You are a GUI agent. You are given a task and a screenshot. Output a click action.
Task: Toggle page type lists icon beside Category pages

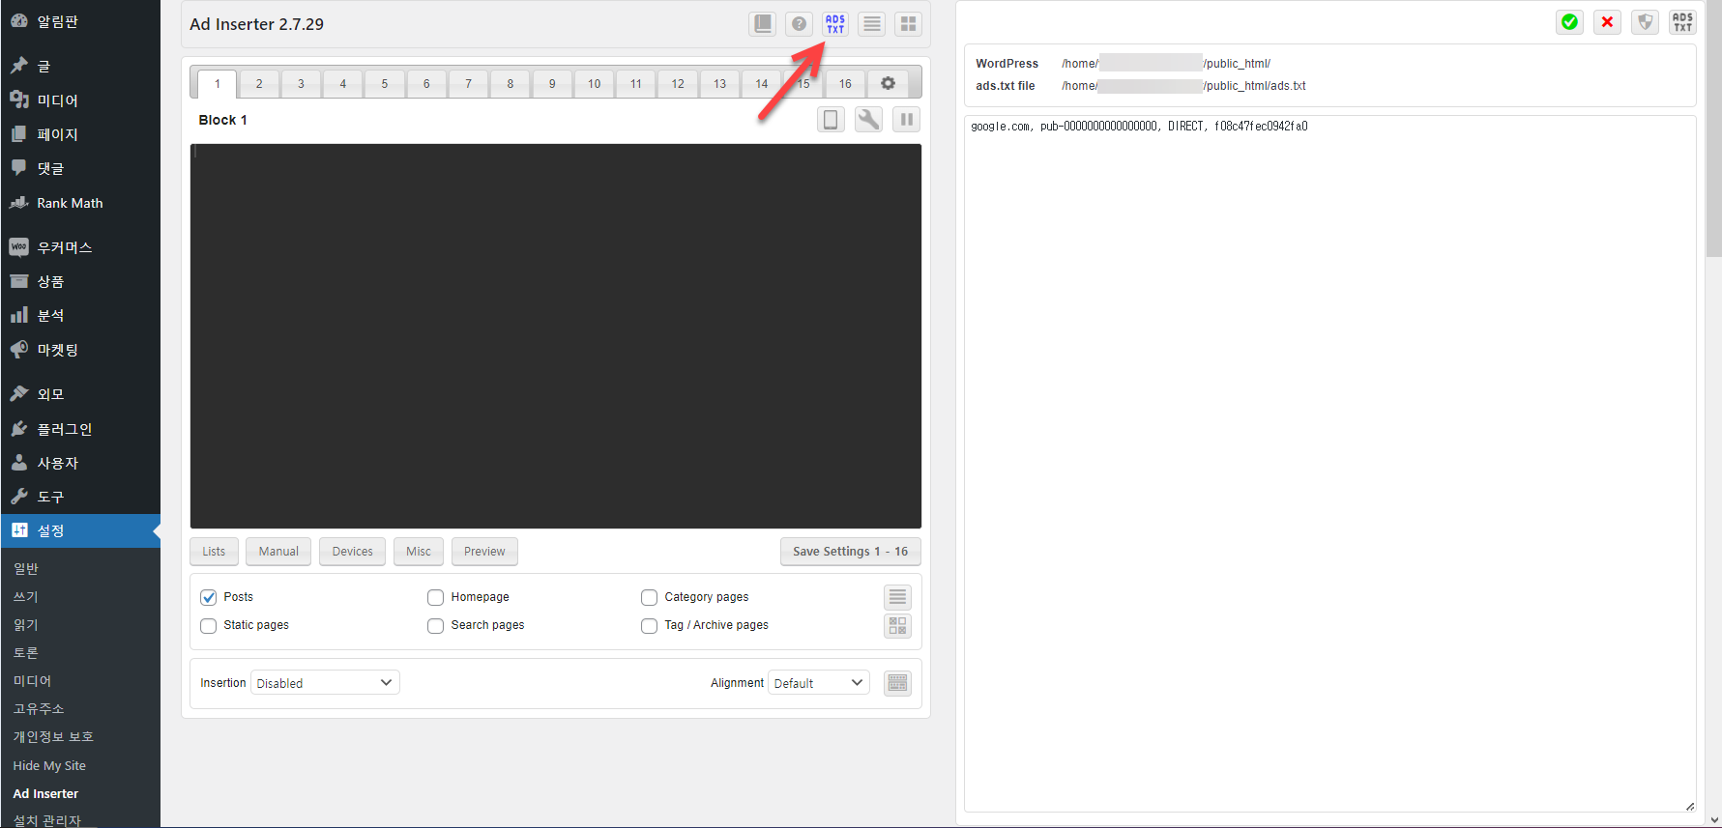(897, 597)
